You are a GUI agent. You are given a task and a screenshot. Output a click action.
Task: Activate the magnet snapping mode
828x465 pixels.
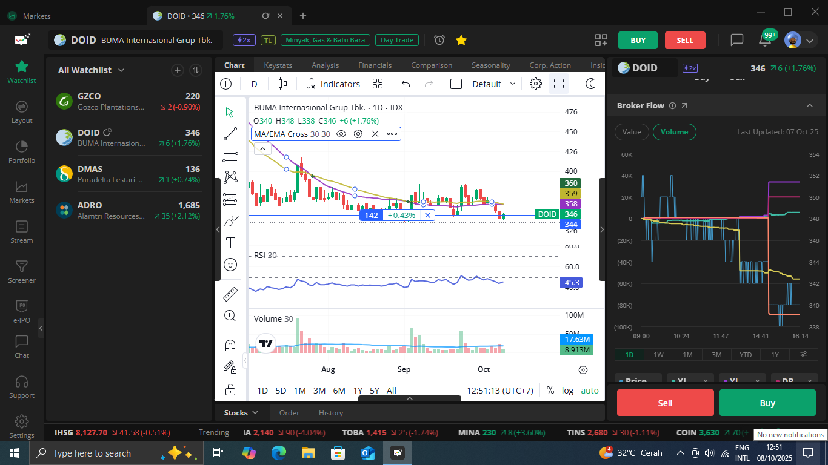click(x=230, y=346)
